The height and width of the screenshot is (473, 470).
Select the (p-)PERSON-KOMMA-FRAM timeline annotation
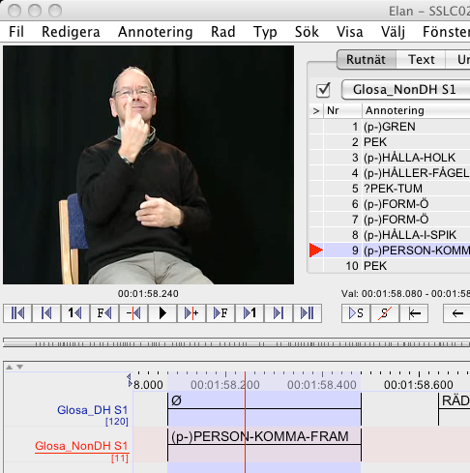click(x=264, y=444)
